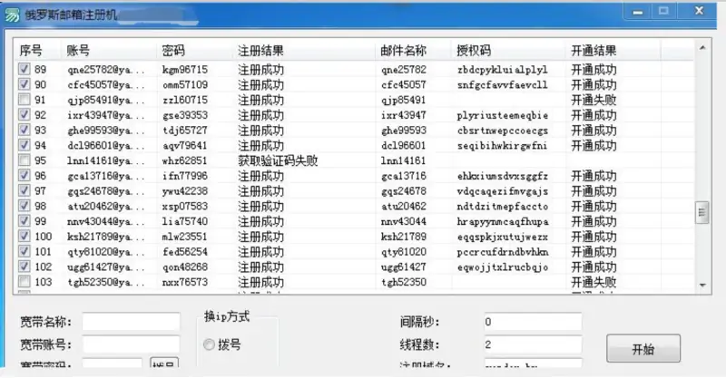Click the 宽带账号 input field
This screenshot has width=726, height=378.
131,344
